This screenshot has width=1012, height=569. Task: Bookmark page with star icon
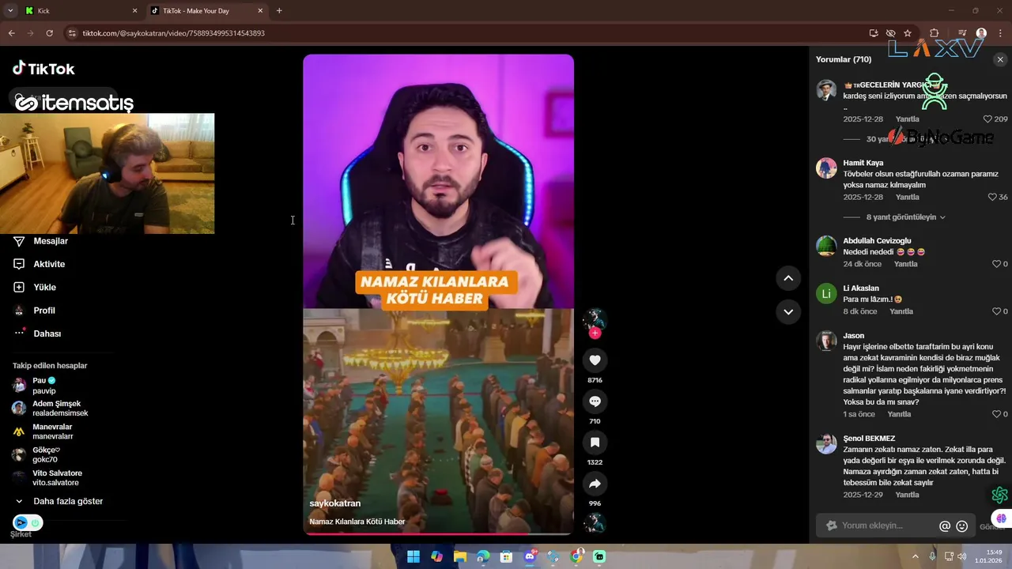(x=908, y=33)
